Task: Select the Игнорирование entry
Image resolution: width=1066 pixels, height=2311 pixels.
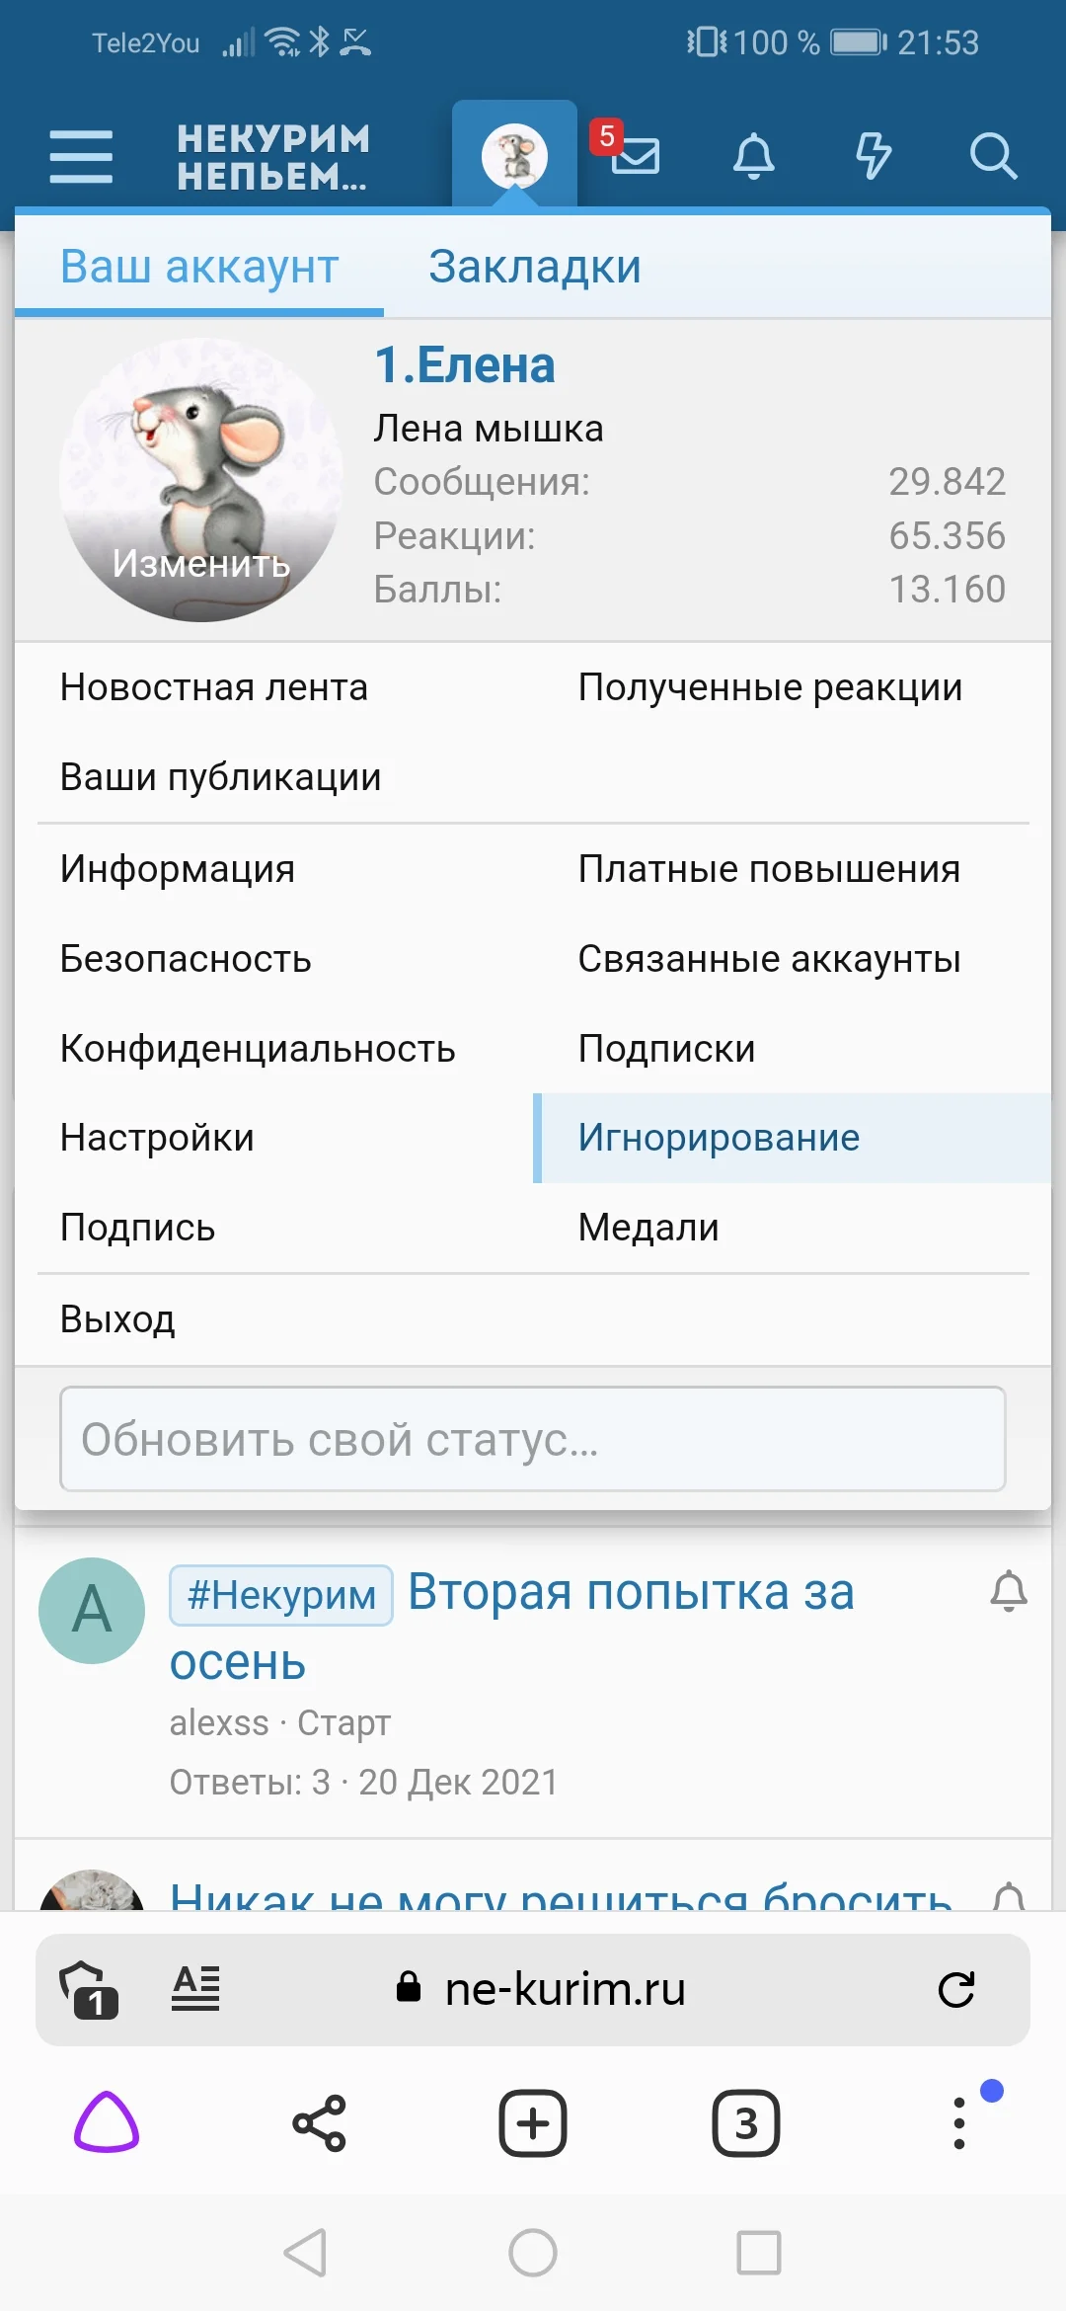Action: 792,1138
